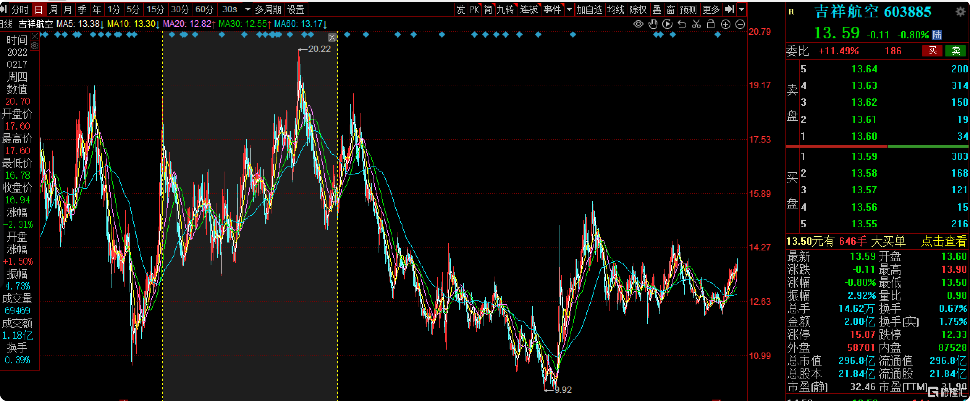Expand the 30s period dropdown arrow
The image size is (970, 401).
pos(248,9)
